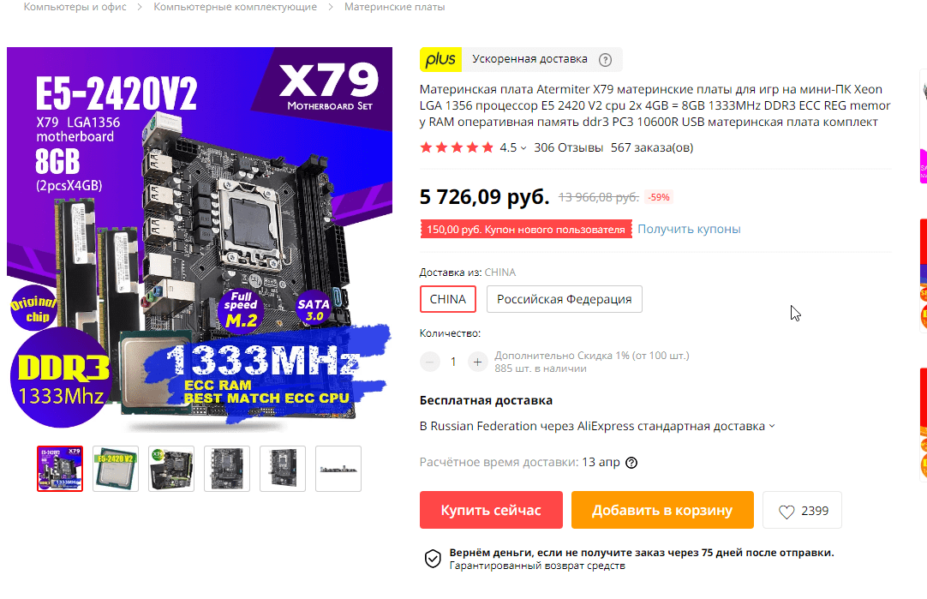The image size is (927, 599).
Task: Expand AliExpress стандартная доставка shipping options
Action: [771, 427]
